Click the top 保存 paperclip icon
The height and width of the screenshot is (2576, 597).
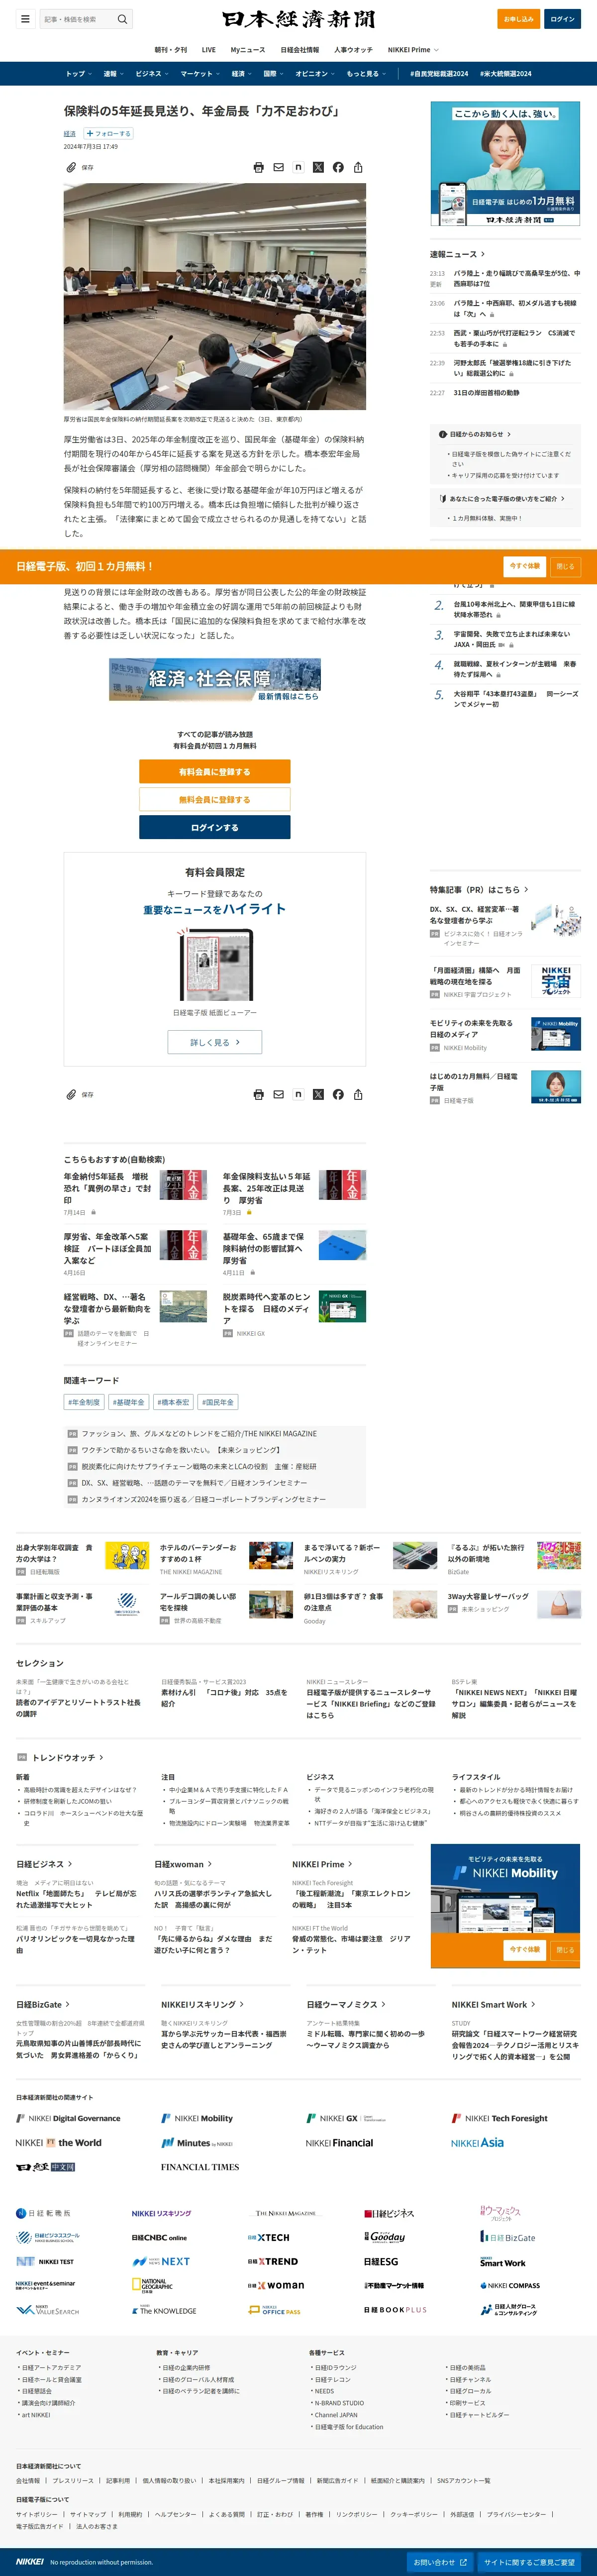pos(72,168)
